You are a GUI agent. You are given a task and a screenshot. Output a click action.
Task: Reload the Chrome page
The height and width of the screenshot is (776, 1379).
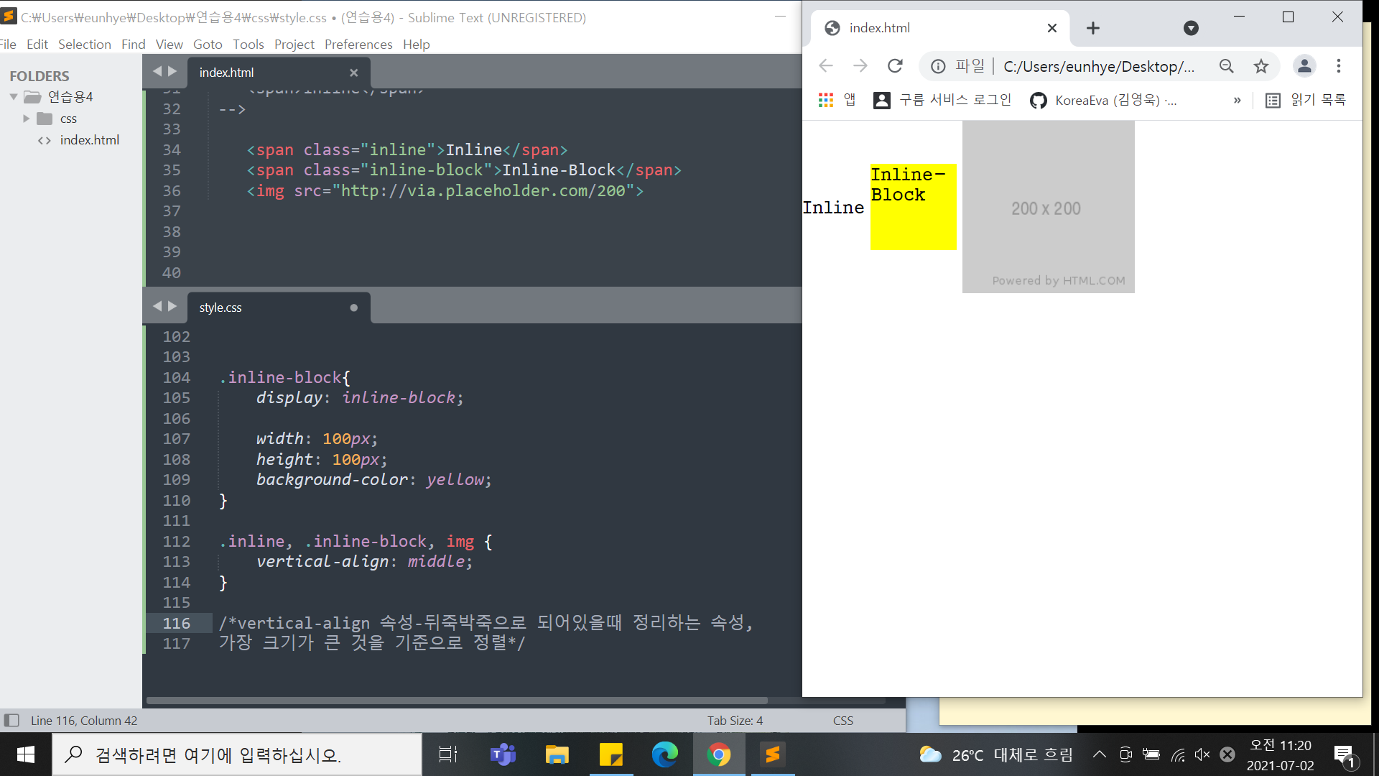pos(895,66)
